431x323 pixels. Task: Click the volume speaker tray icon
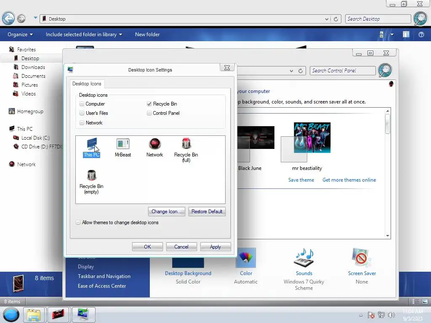tap(391, 315)
